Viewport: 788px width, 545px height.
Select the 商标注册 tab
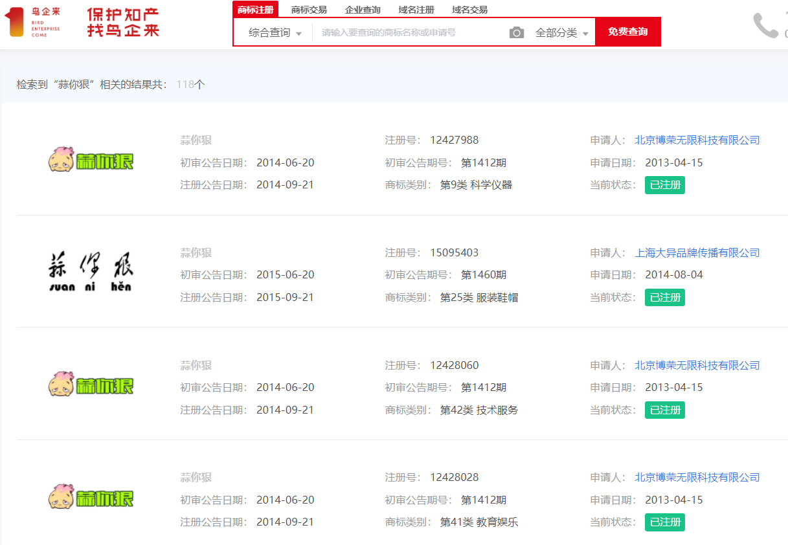click(256, 10)
